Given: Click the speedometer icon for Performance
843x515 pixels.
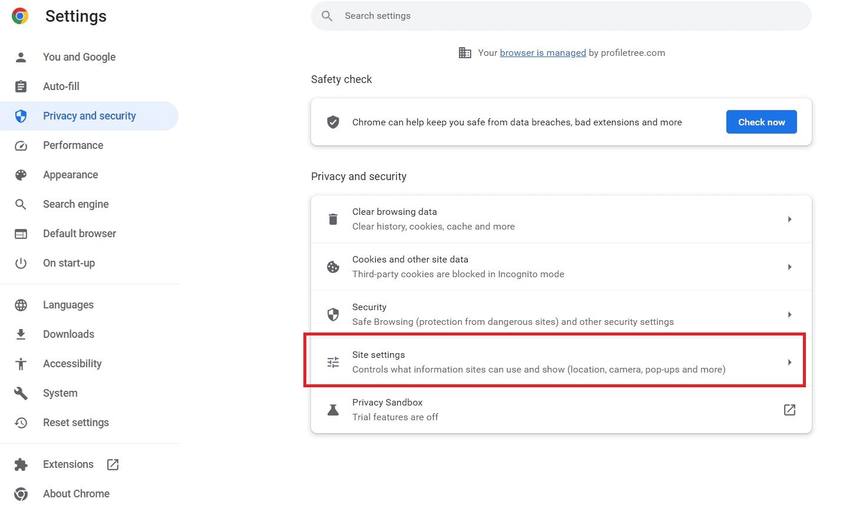Looking at the screenshot, I should (x=21, y=145).
